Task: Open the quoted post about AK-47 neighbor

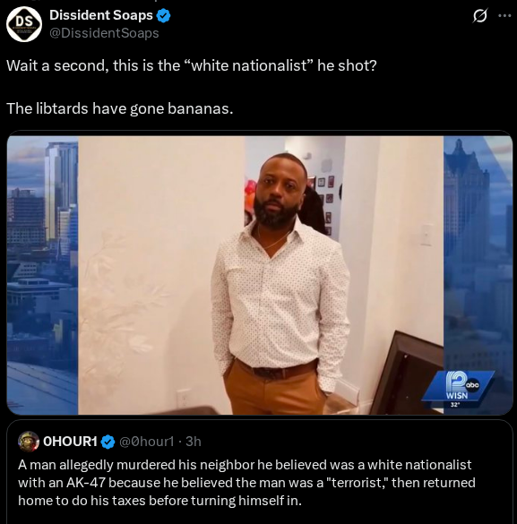Action: point(260,472)
